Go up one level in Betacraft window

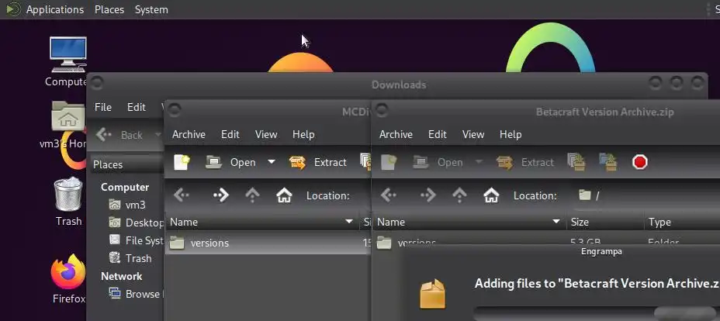pos(459,196)
